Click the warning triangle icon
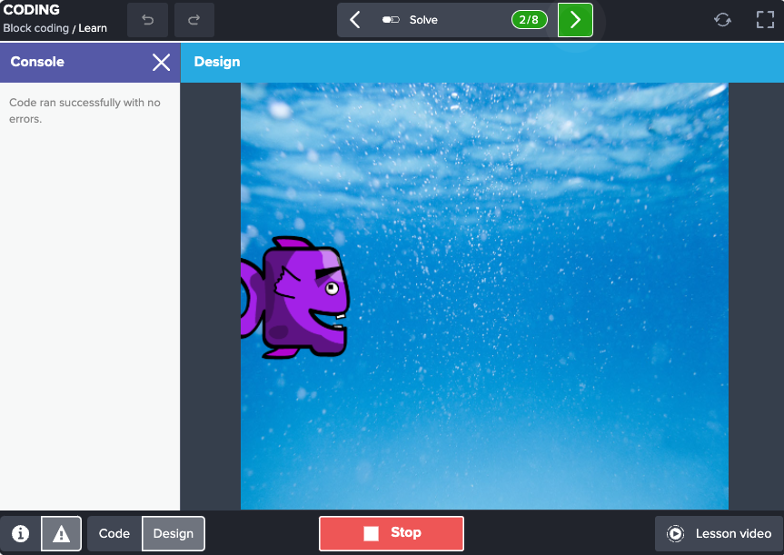Viewport: 784px width, 555px height. tap(60, 533)
